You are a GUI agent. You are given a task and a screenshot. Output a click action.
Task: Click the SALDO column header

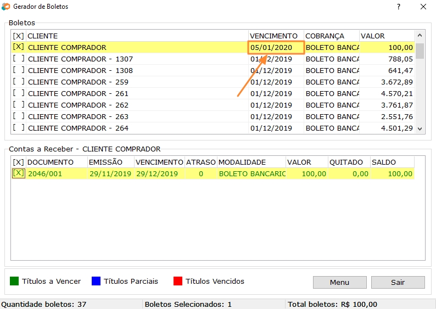[392, 162]
